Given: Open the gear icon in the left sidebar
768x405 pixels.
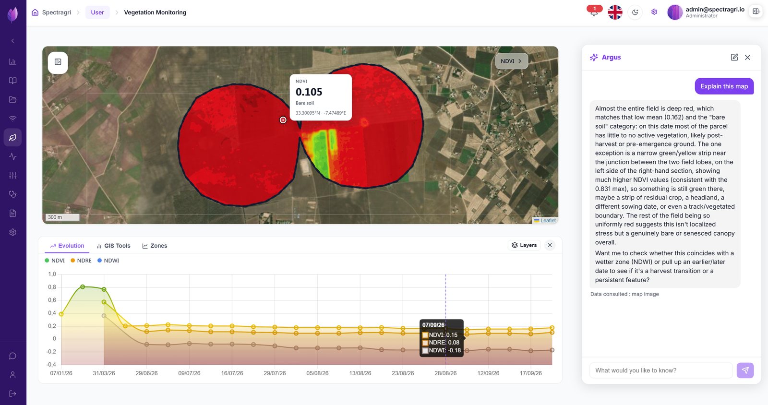Looking at the screenshot, I should click(13, 232).
